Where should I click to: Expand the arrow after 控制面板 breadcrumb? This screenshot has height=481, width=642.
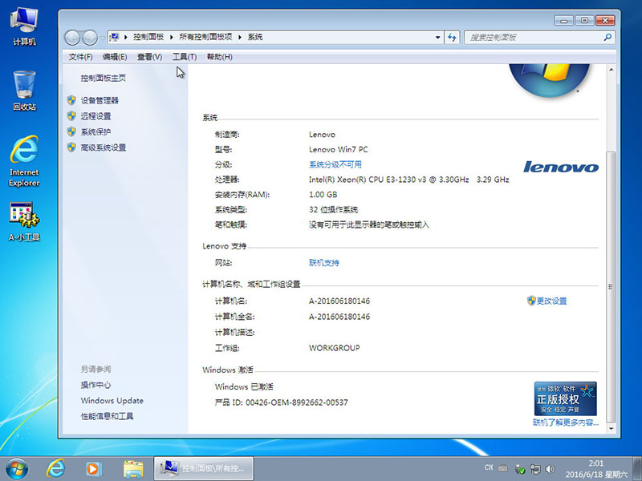(171, 37)
